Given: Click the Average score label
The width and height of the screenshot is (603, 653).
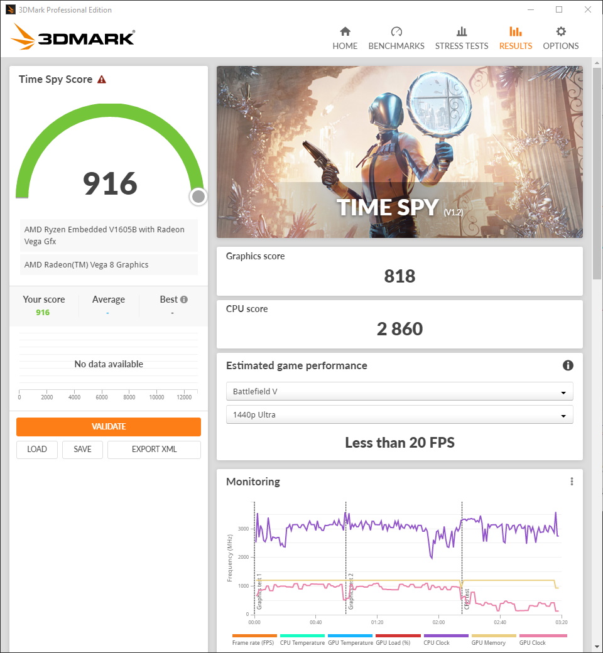Looking at the screenshot, I should point(108,300).
